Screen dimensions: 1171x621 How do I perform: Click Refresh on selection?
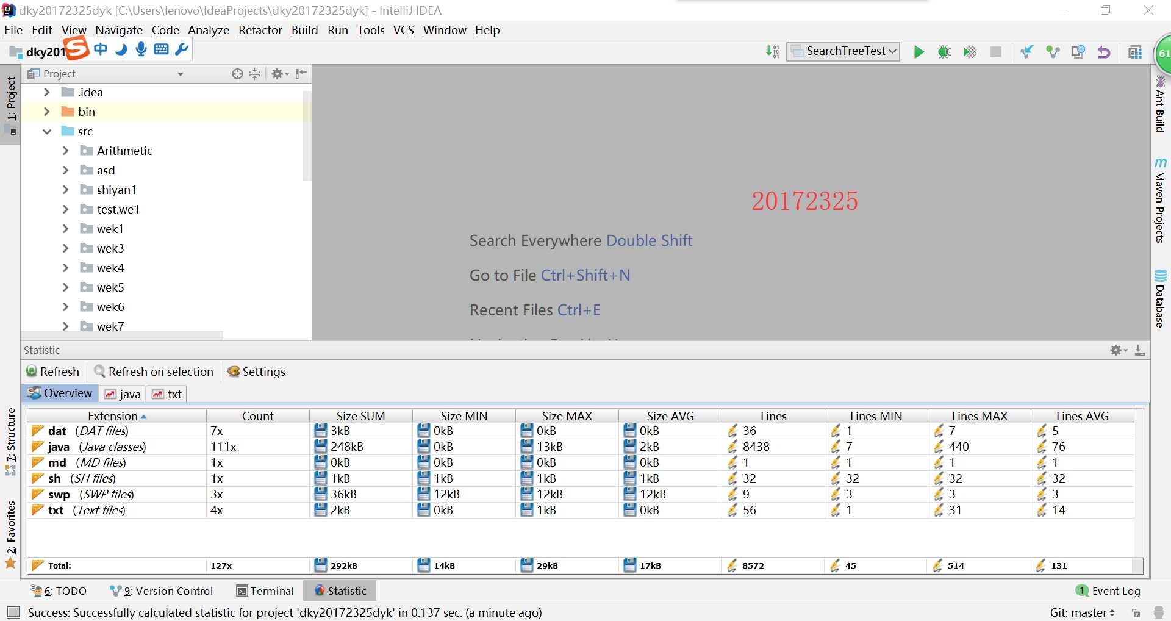154,372
